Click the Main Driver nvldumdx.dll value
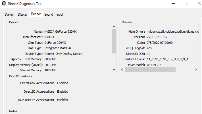Viewport: 202px width, 114px height. pyautogui.click(x=172, y=32)
